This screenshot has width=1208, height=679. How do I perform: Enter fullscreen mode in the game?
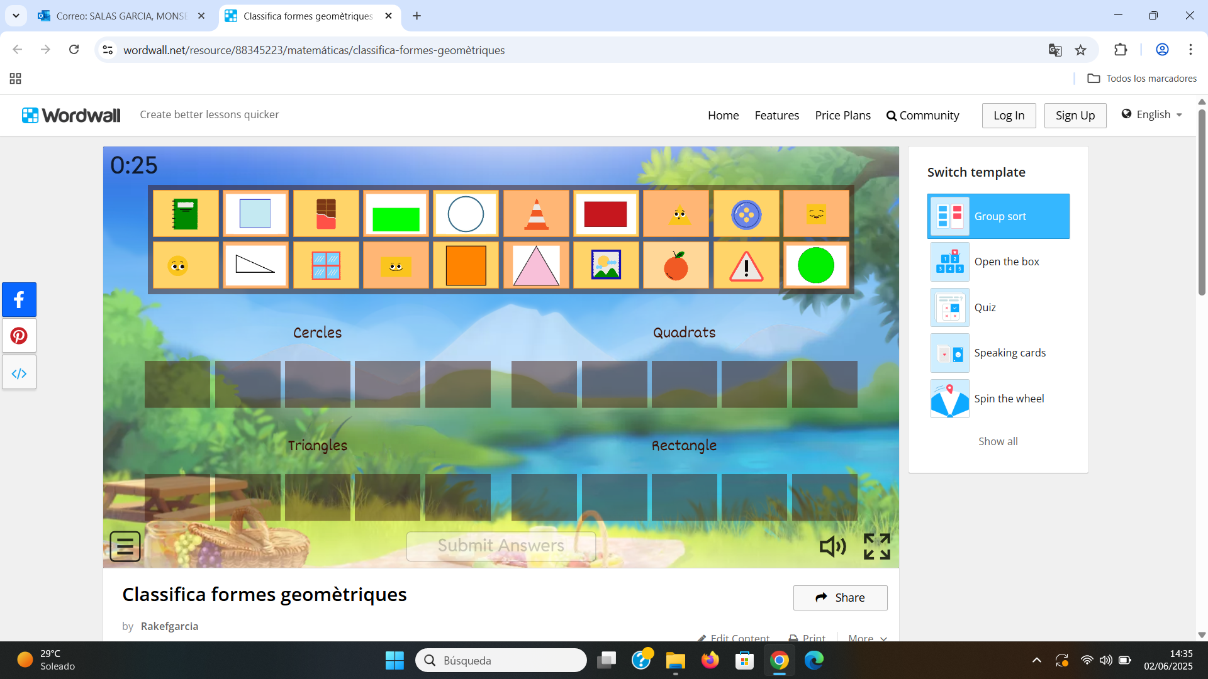876,546
